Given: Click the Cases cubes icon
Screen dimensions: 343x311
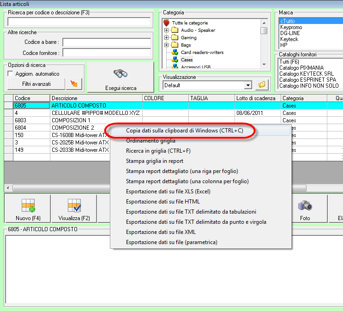Looking at the screenshot, I should coord(175,60).
